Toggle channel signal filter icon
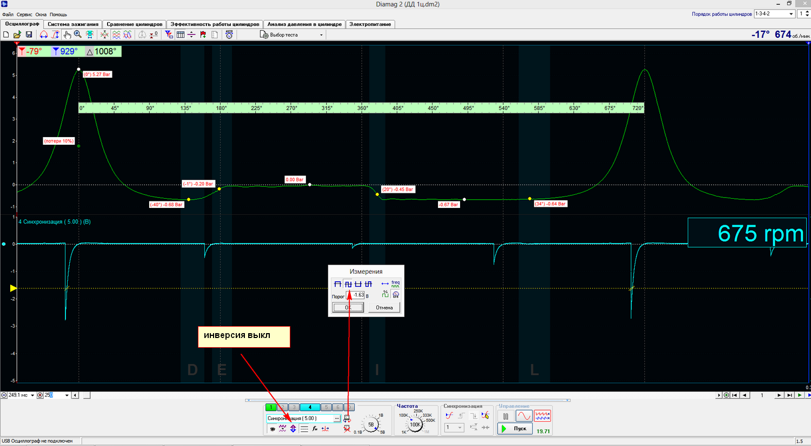The image size is (811, 446). tap(282, 429)
